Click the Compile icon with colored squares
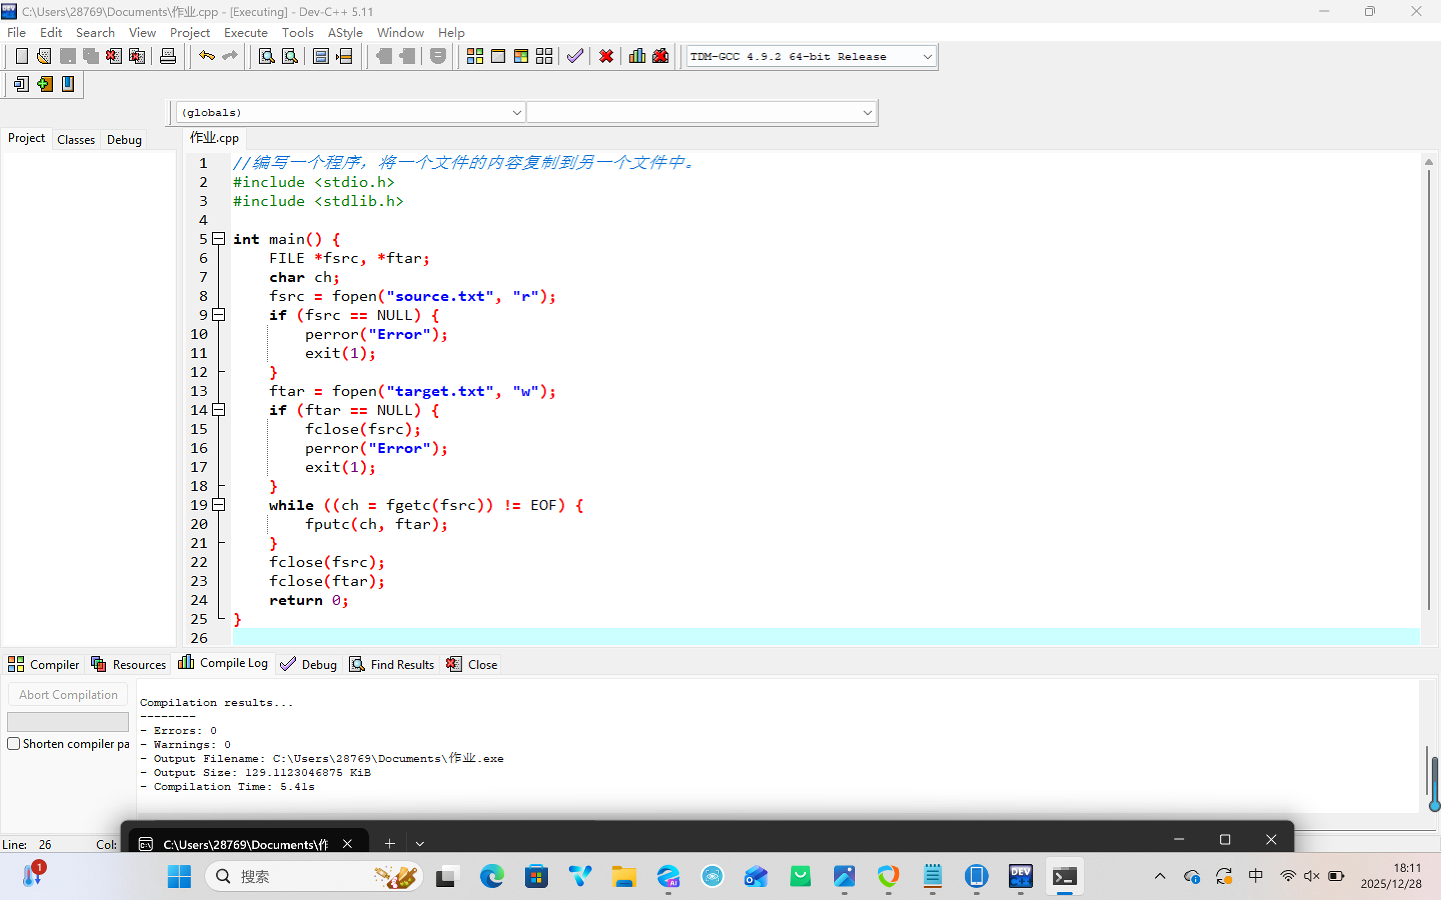The width and height of the screenshot is (1441, 900). click(474, 56)
